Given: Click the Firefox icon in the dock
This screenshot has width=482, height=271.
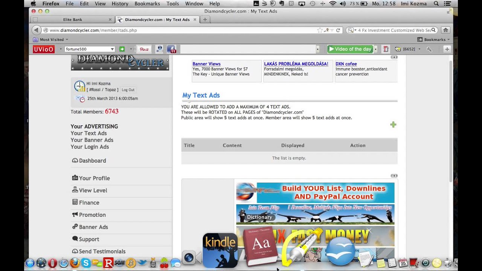Looking at the screenshot, I should tap(75, 263).
